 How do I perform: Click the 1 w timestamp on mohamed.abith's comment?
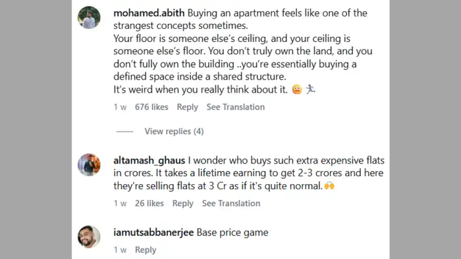(120, 107)
